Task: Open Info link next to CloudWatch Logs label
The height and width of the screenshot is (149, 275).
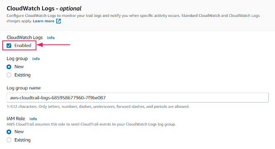Action: [x=51, y=38]
